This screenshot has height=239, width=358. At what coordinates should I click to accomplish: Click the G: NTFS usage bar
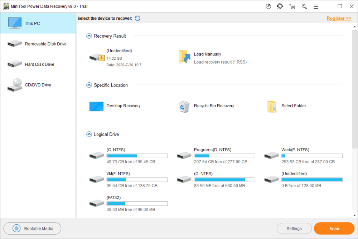[x=225, y=180]
